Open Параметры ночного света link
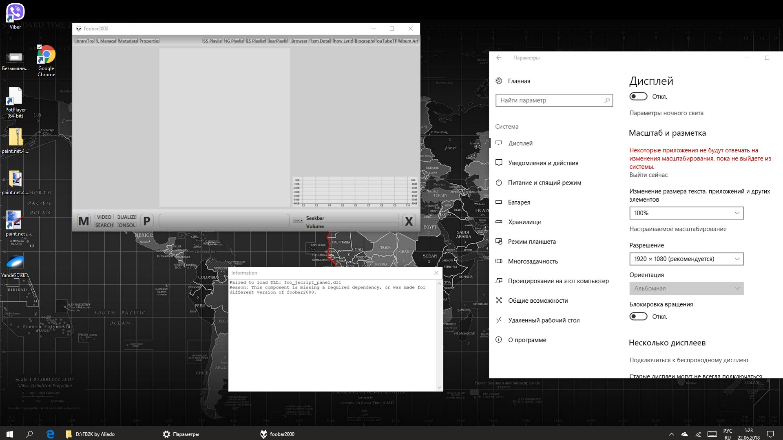Image resolution: width=783 pixels, height=440 pixels. [666, 113]
